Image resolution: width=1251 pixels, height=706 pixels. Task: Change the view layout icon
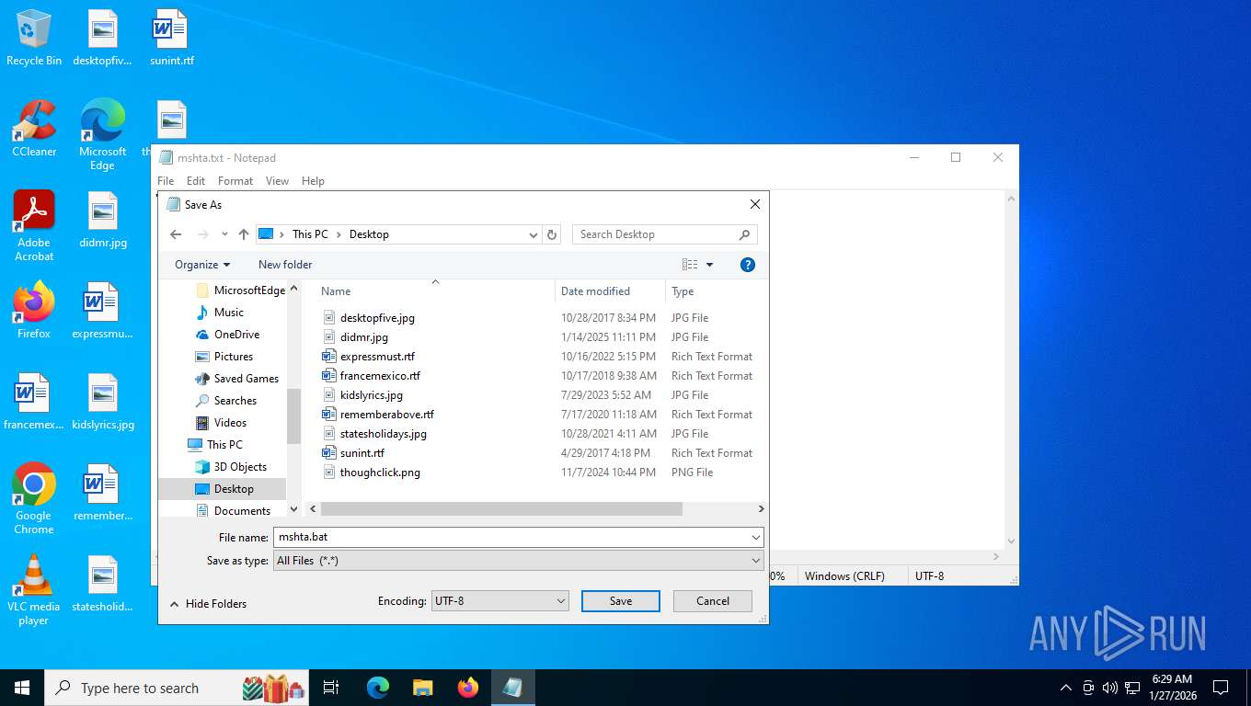pos(690,265)
